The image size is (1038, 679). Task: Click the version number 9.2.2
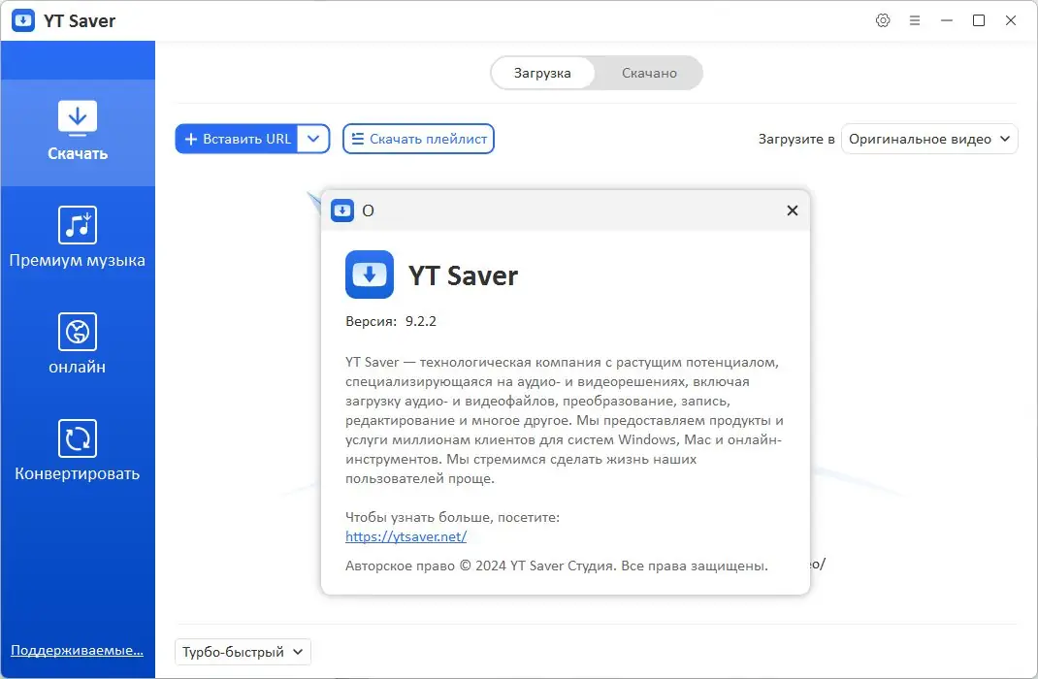[x=421, y=322]
